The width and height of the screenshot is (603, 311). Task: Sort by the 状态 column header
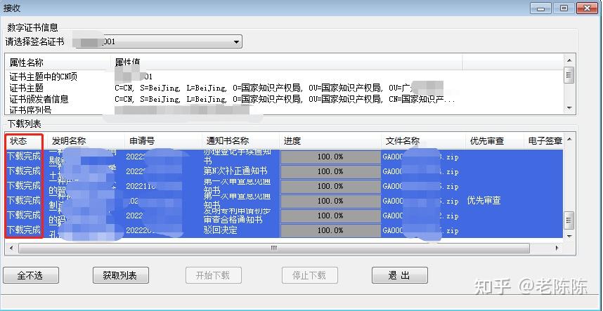coord(26,141)
